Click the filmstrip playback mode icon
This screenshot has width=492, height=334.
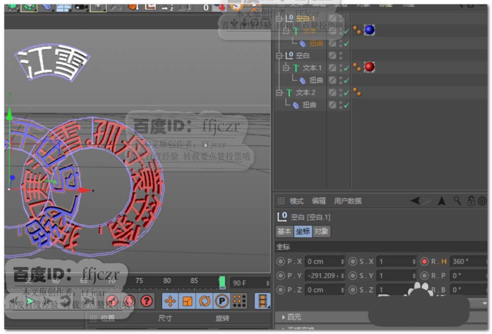[x=263, y=301]
